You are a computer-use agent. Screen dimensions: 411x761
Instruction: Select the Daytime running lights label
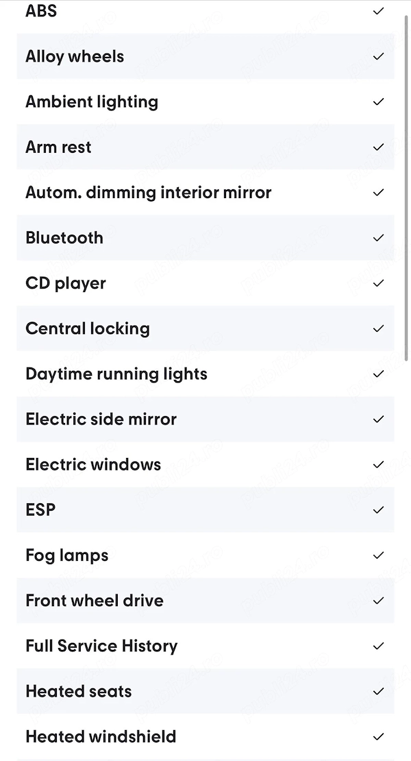[116, 374]
